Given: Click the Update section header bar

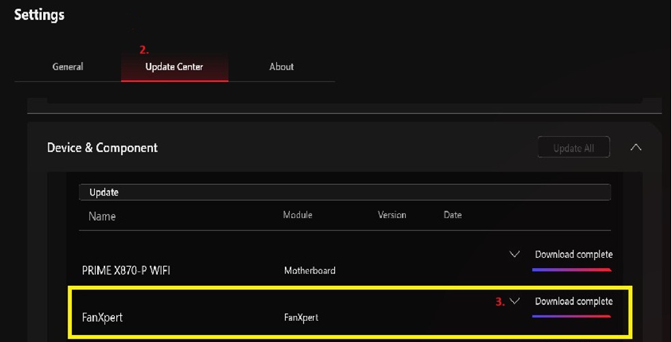Looking at the screenshot, I should (345, 192).
